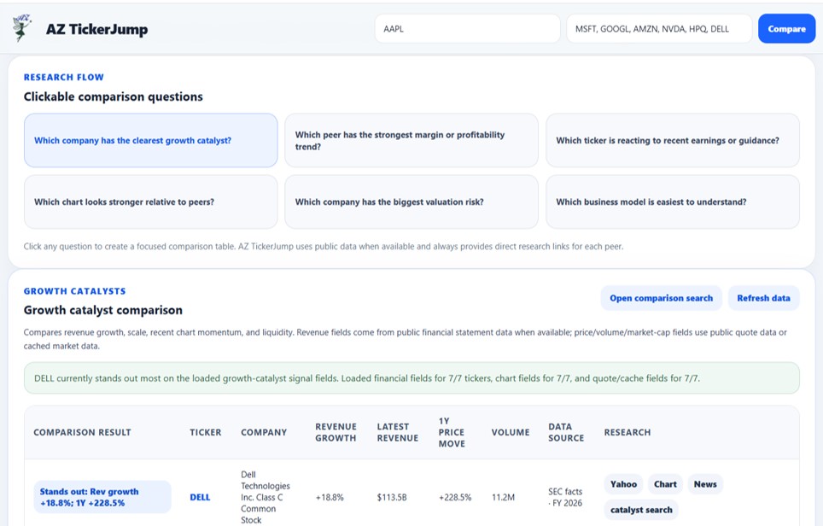Viewport: 823px width, 526px height.
Task: Click the Comparison Result column header
Action: [x=83, y=432]
